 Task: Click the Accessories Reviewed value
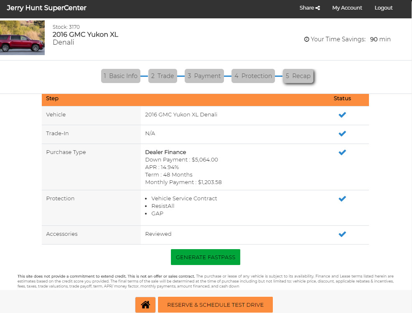pos(158,234)
